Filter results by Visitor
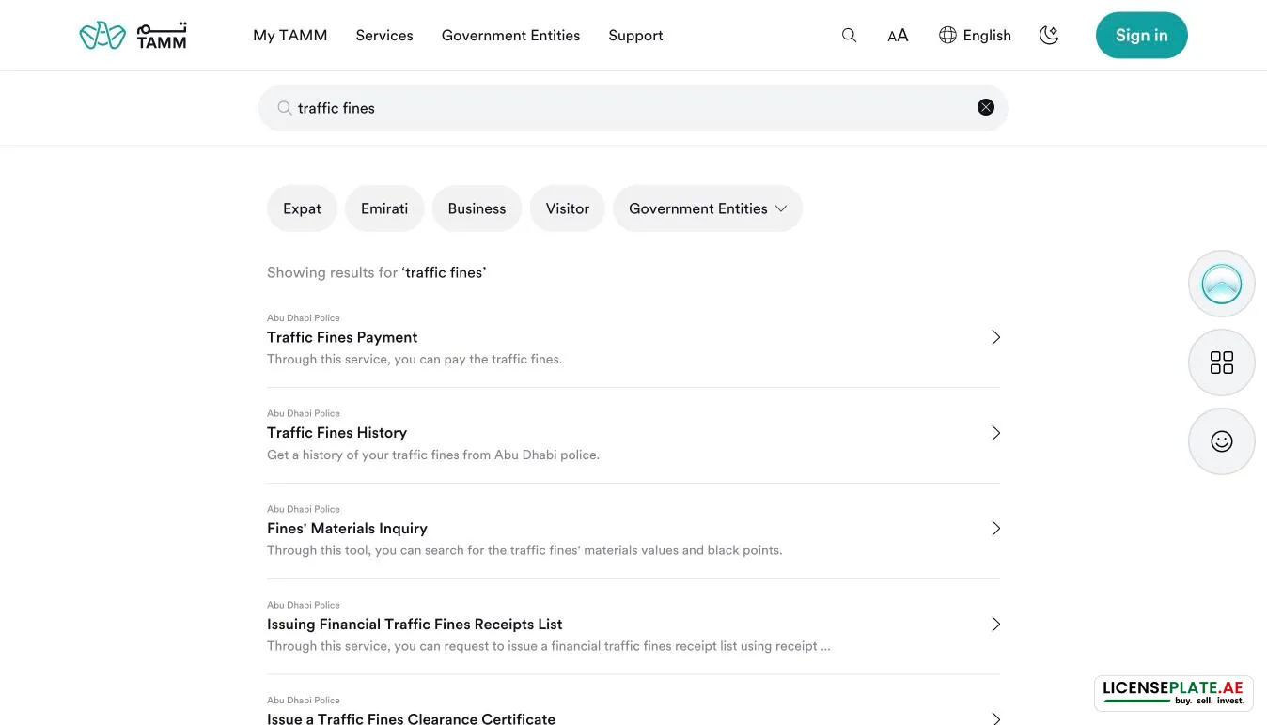Viewport: 1267px width, 725px height. [x=568, y=208]
